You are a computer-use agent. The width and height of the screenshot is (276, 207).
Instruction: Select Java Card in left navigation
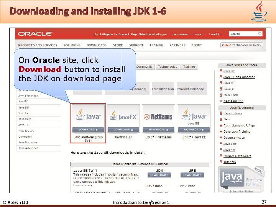point(25,119)
